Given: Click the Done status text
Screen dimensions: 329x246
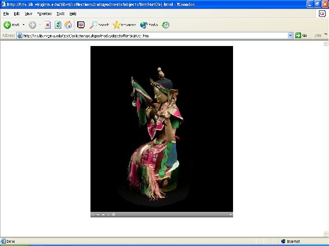Looking at the screenshot, I should point(11,241).
